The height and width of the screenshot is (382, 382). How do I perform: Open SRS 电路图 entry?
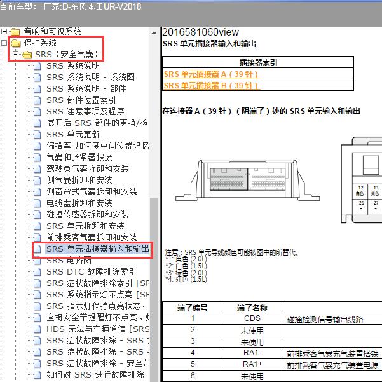click(x=69, y=260)
